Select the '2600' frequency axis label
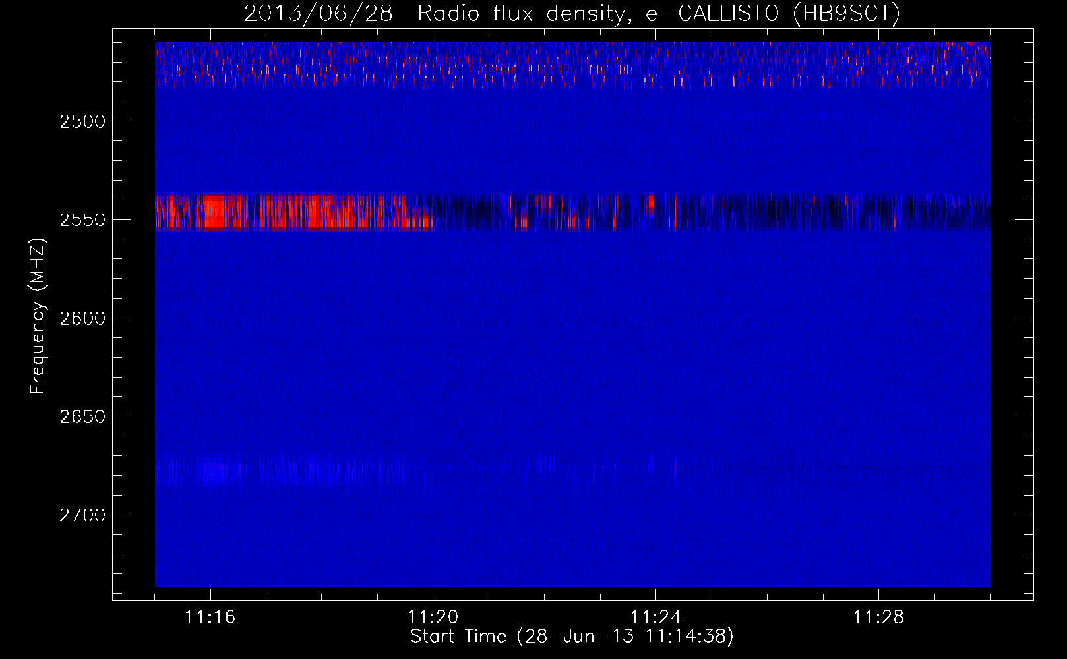1067x659 pixels. [x=82, y=318]
